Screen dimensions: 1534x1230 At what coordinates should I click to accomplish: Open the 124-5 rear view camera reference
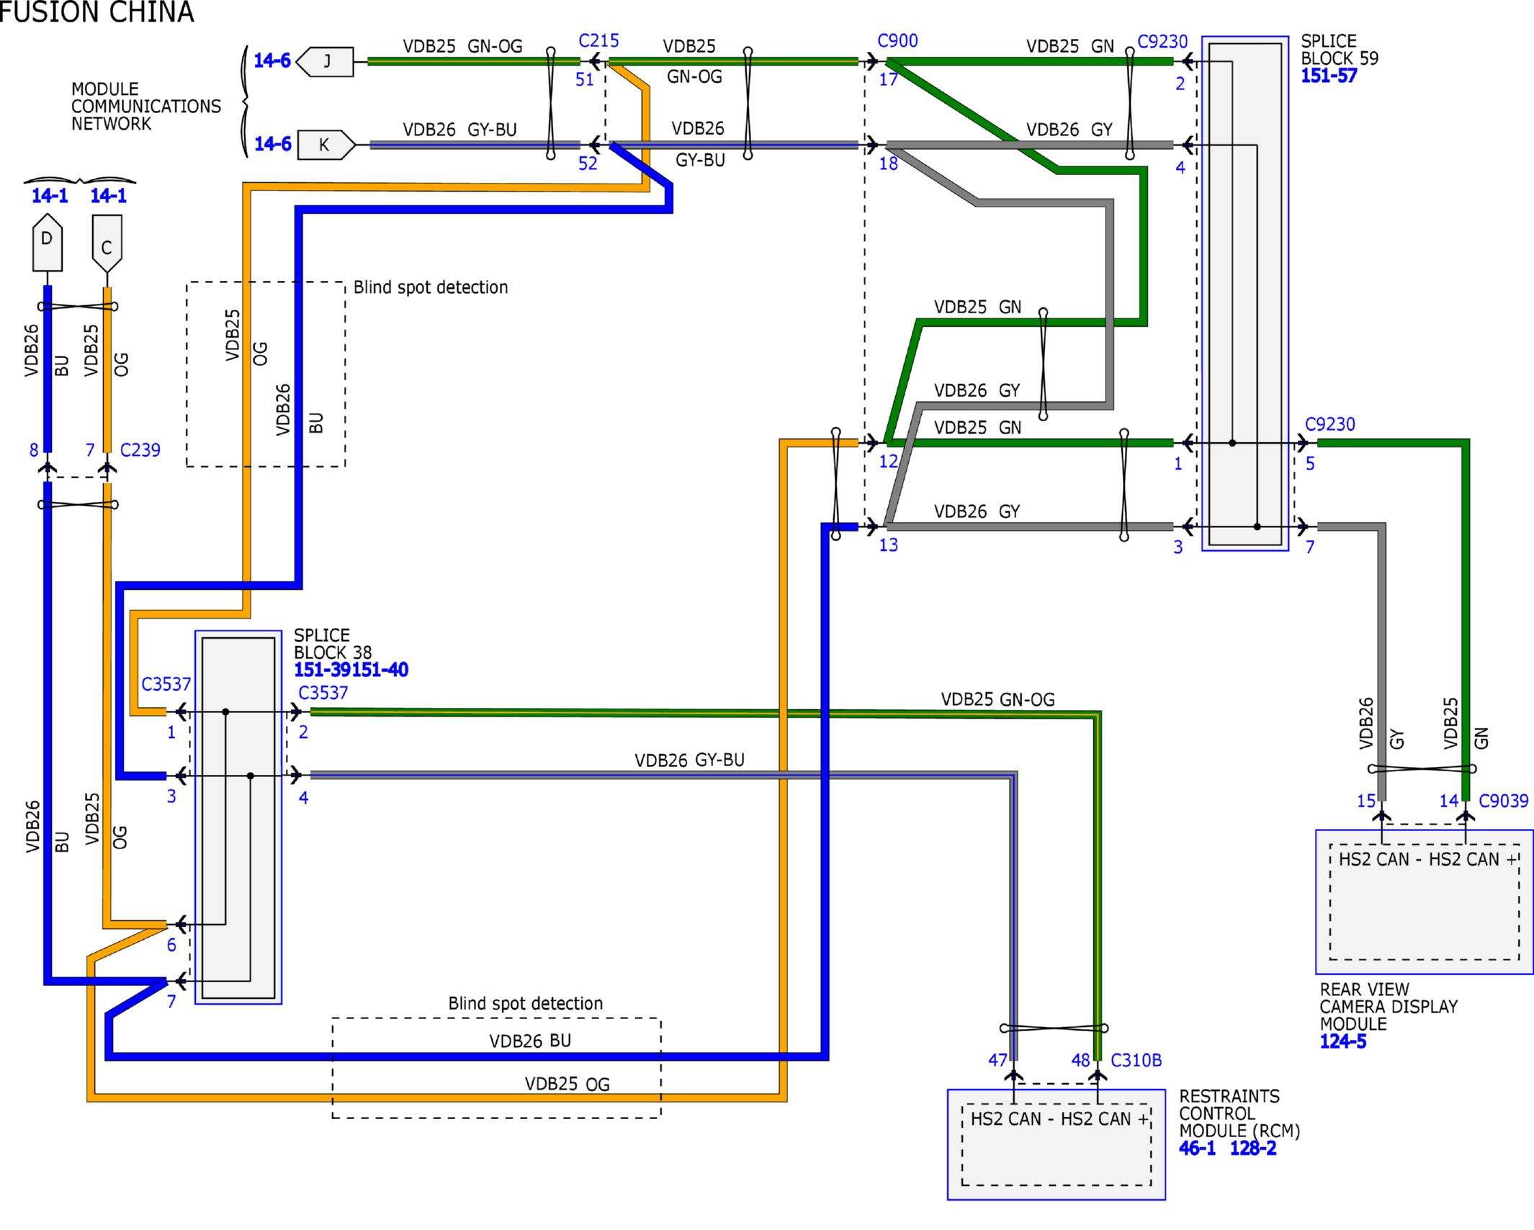tap(1343, 1041)
